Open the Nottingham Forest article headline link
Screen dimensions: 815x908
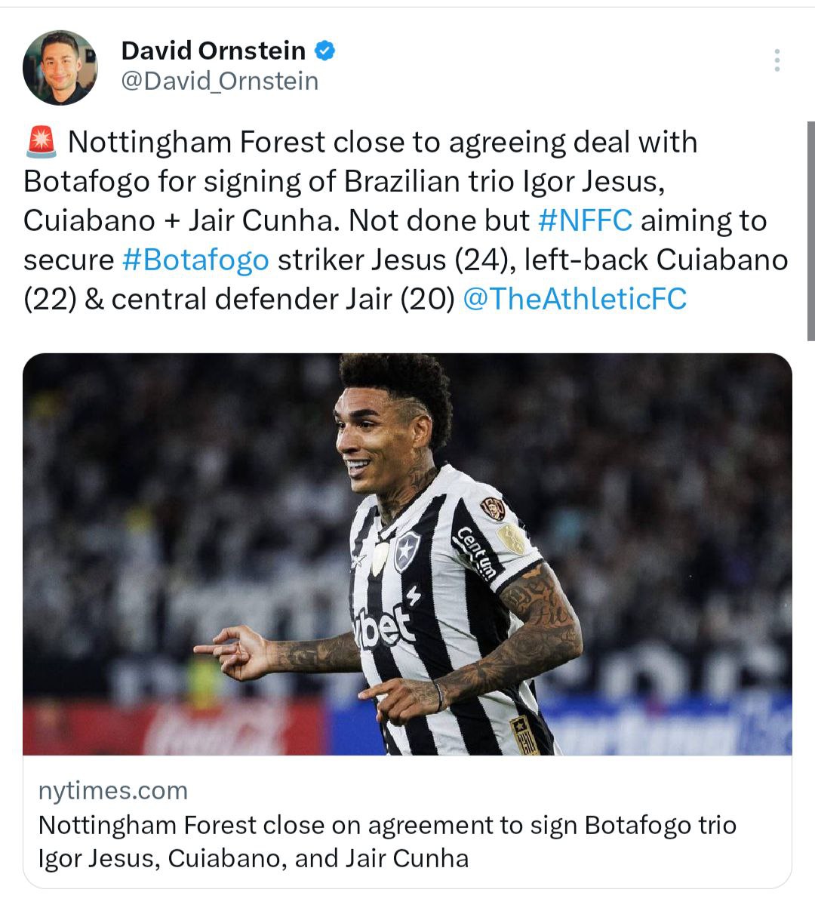point(387,842)
